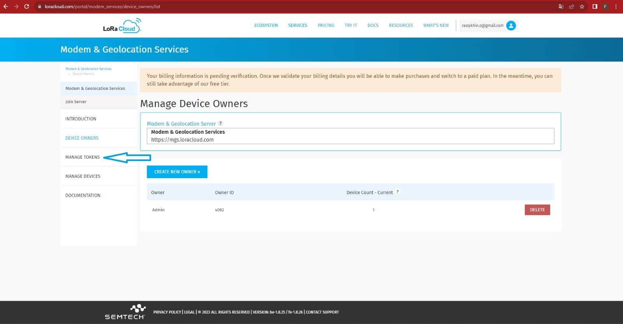Open MANAGE TOKENS in sidebar
623x324 pixels.
pyautogui.click(x=83, y=157)
